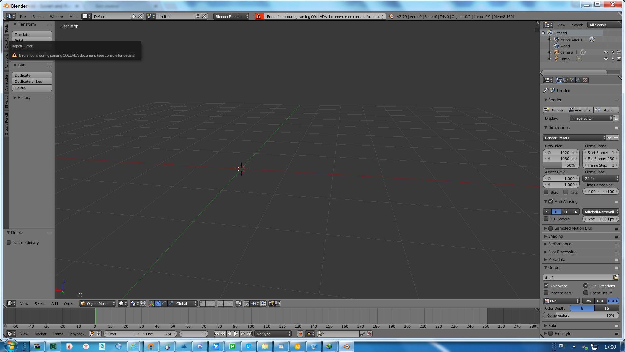This screenshot has height=352, width=625.
Task: Open the Add menu in 3D view header
Action: 54,303
